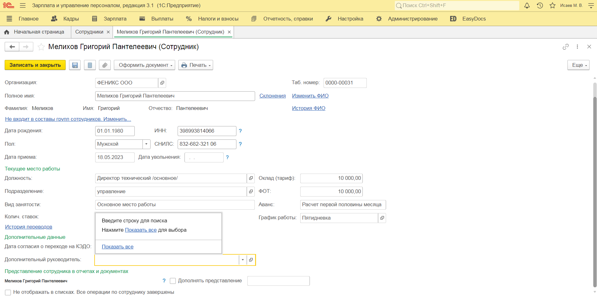The image size is (597, 300).
Task: Add employee card to favorites star
Action: pos(41,47)
